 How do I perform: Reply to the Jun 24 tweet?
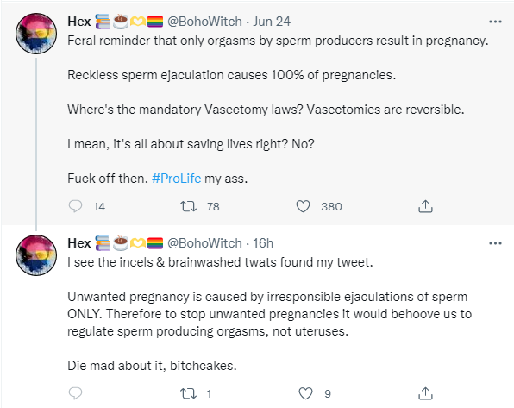pyautogui.click(x=75, y=206)
